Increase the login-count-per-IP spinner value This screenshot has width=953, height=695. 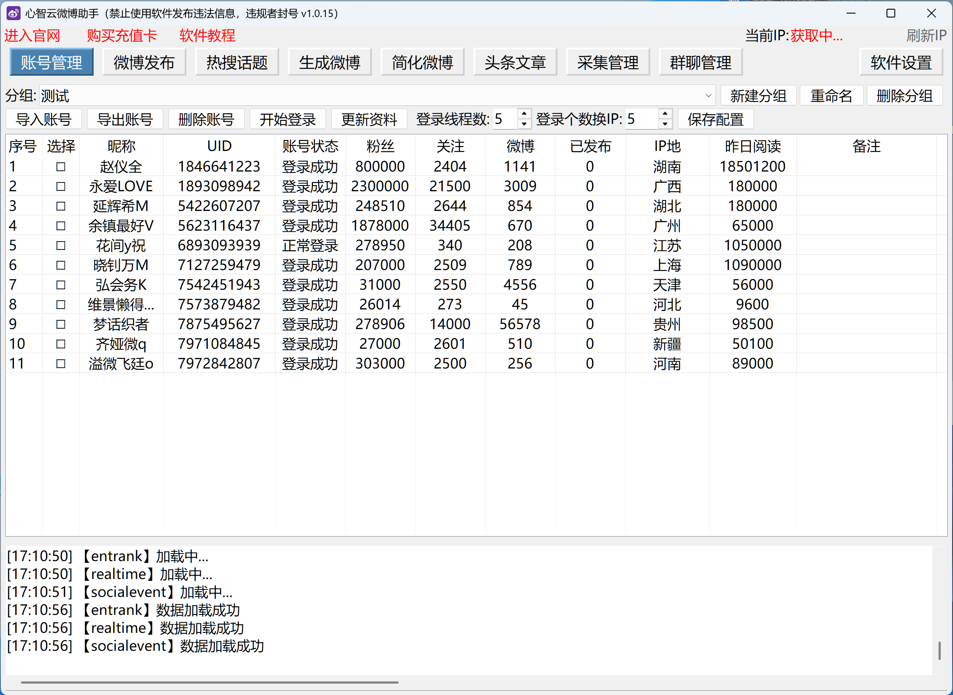[x=665, y=114]
